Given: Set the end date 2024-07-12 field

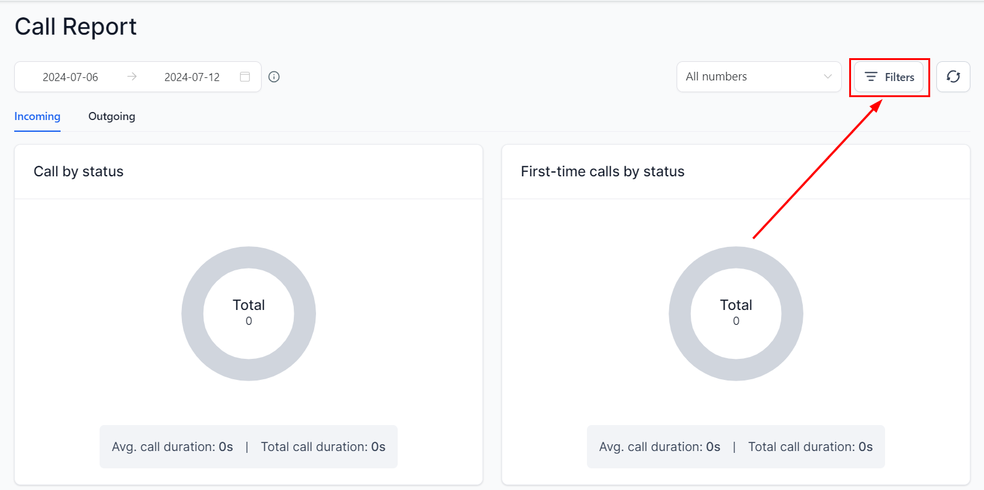Looking at the screenshot, I should 192,77.
